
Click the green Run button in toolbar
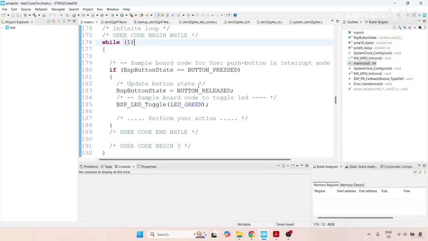tap(122, 15)
